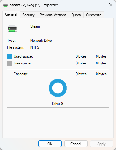116x150 pixels.
Task: Click the Capacity label
Action: tap(20, 74)
